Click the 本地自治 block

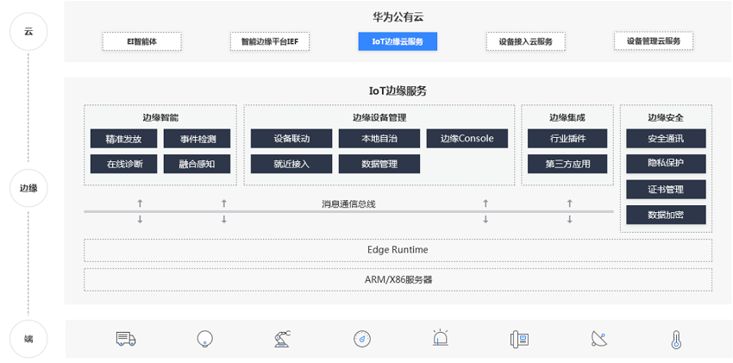[x=379, y=139]
